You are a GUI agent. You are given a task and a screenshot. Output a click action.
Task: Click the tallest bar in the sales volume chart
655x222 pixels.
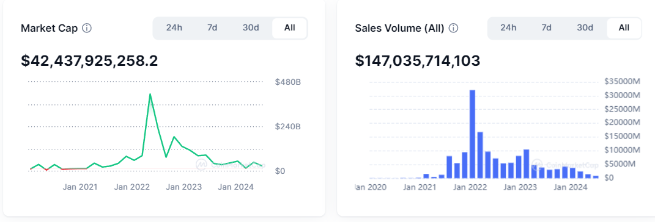click(x=473, y=134)
